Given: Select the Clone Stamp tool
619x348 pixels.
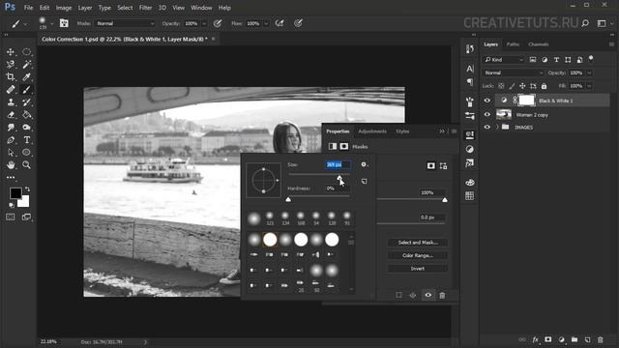Looking at the screenshot, I should point(11,102).
